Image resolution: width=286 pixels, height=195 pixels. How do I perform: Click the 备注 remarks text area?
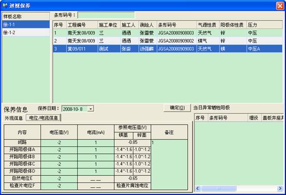pyautogui.click(x=169, y=164)
